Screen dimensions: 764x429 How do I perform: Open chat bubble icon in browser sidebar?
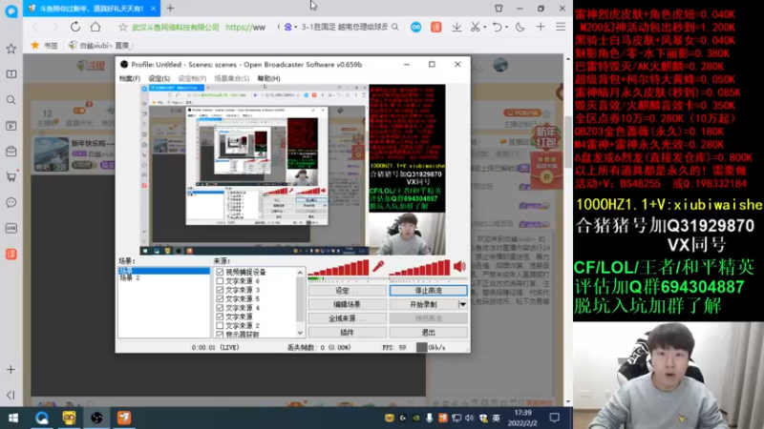[x=11, y=202]
